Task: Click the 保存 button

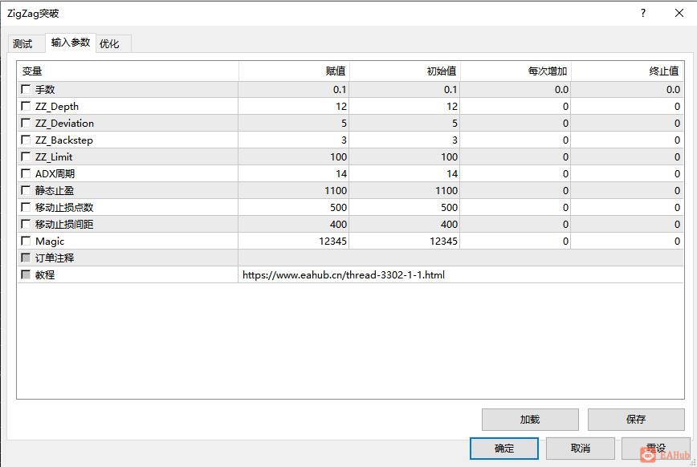Action: tap(636, 420)
